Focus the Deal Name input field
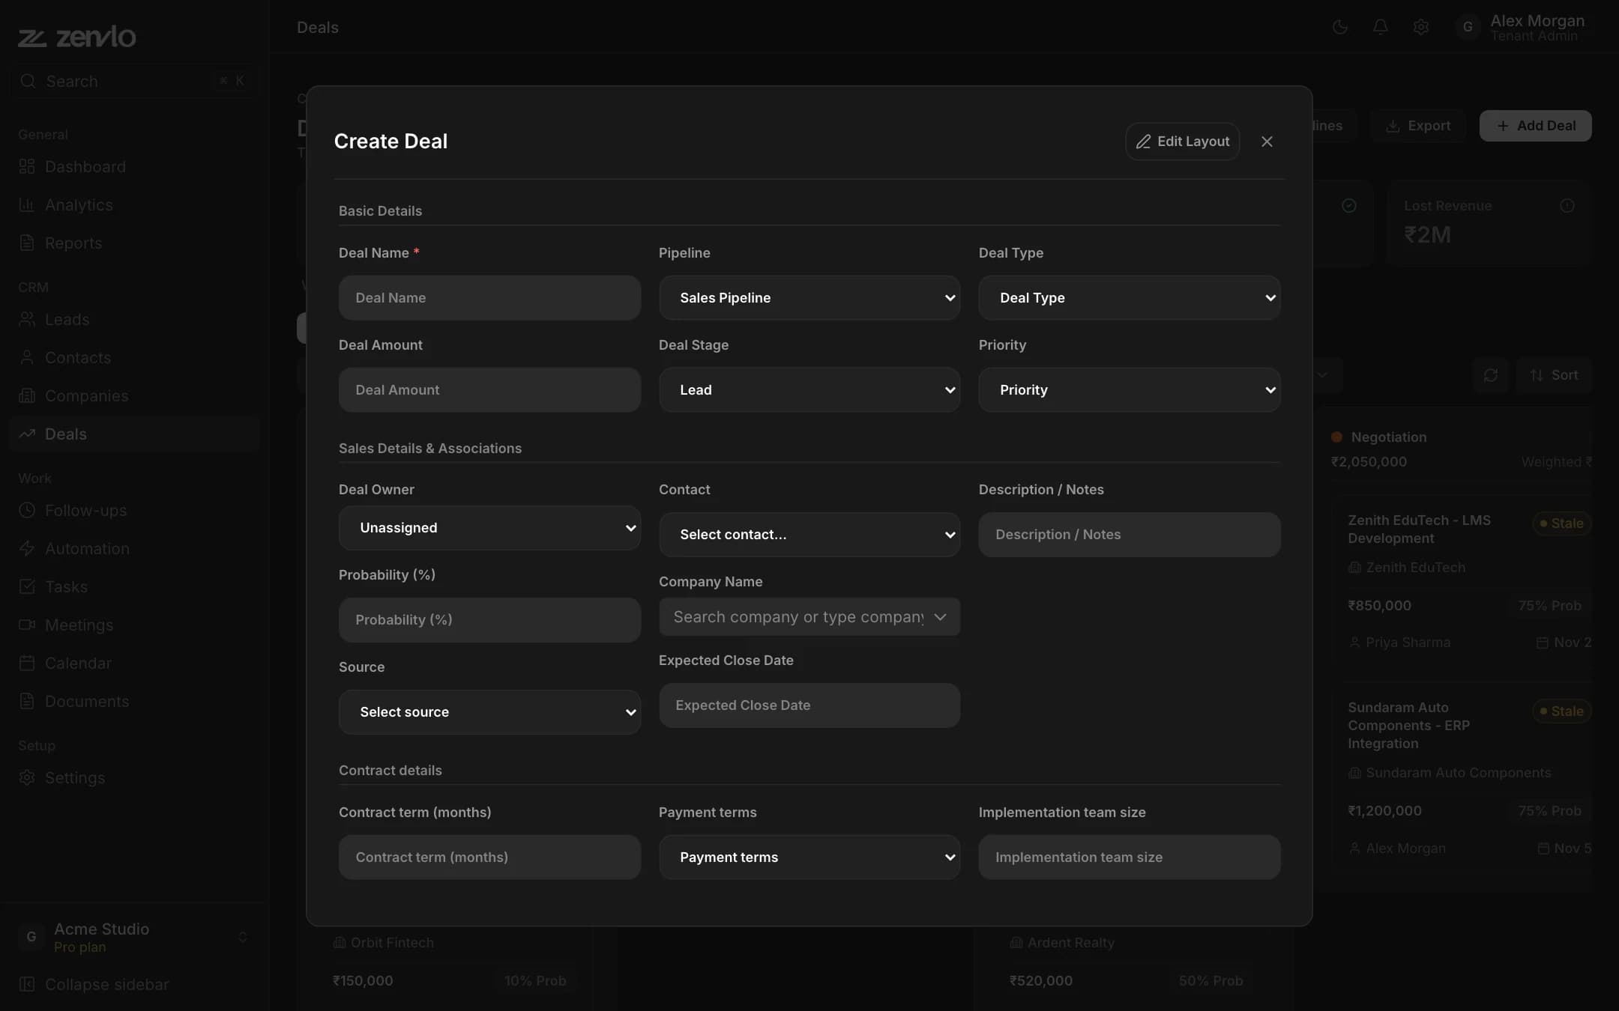This screenshot has width=1619, height=1011. (489, 298)
